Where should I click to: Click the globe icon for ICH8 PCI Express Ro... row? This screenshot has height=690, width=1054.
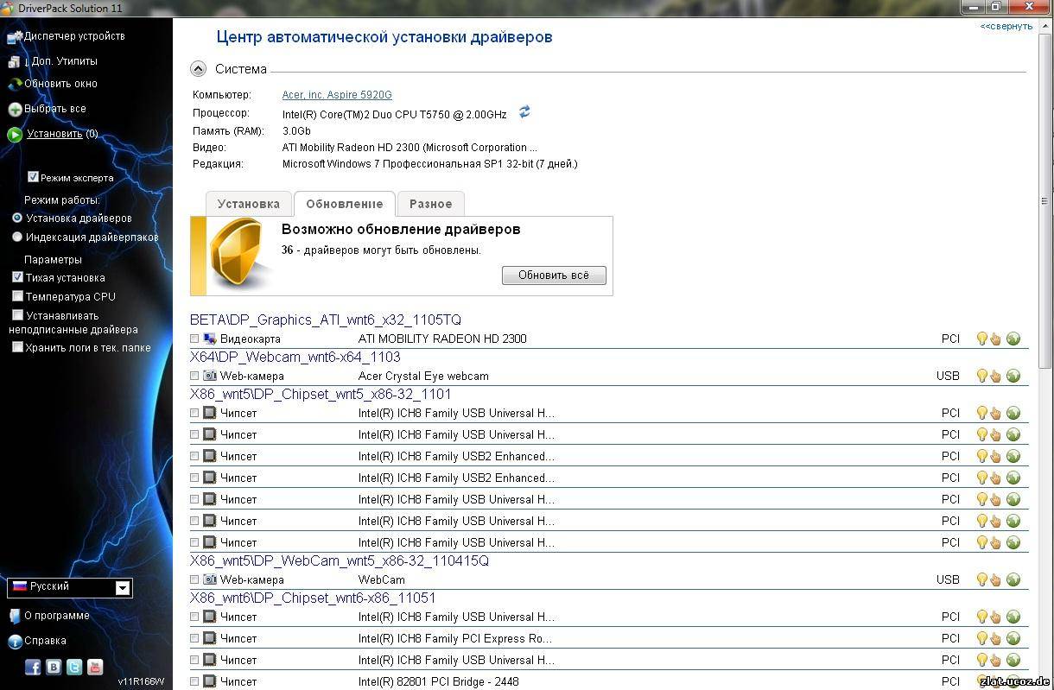[x=1013, y=638]
